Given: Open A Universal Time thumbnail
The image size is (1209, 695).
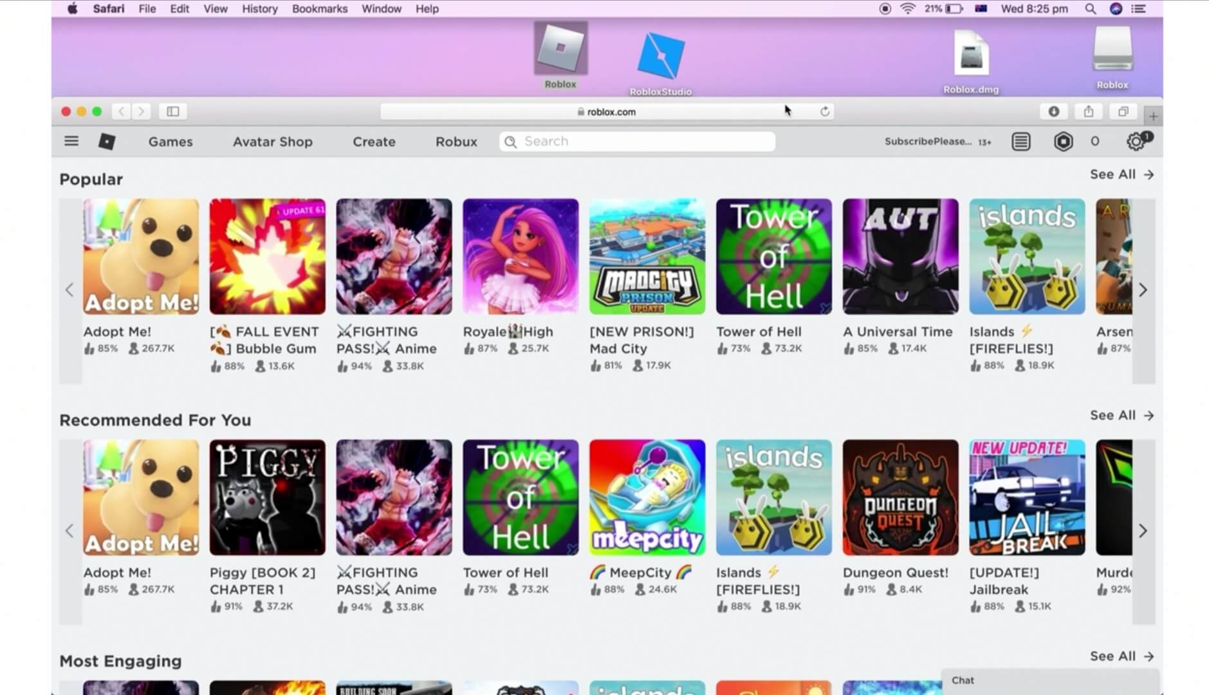Looking at the screenshot, I should [900, 256].
